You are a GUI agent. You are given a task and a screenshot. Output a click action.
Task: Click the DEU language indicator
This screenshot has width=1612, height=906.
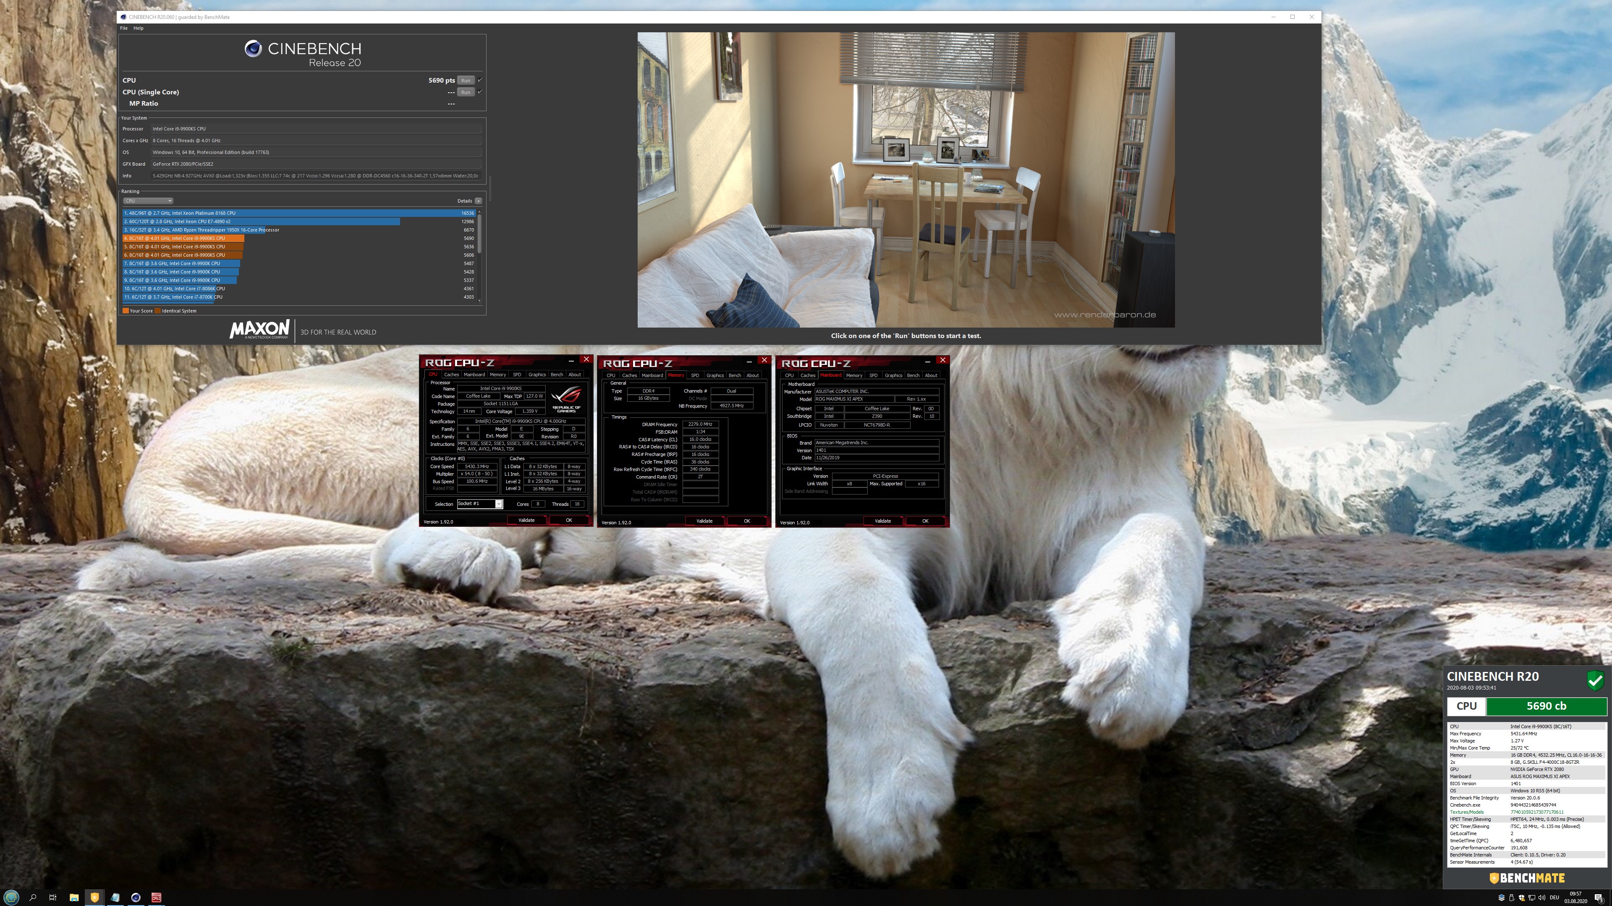click(x=1554, y=898)
